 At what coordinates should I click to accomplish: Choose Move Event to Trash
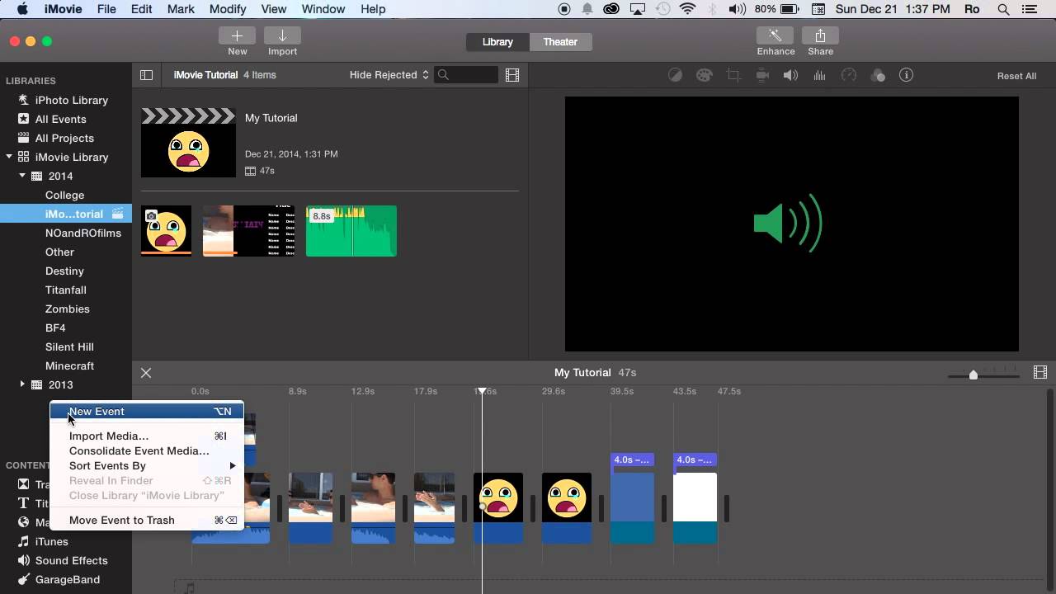click(147, 520)
